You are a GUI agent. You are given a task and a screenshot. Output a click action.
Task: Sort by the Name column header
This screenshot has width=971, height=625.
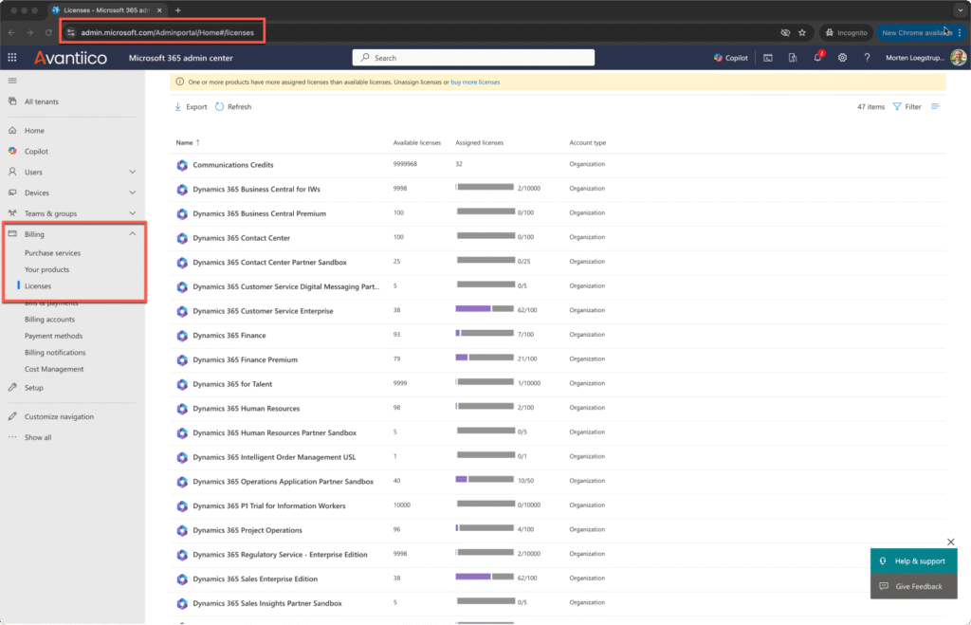tap(188, 142)
